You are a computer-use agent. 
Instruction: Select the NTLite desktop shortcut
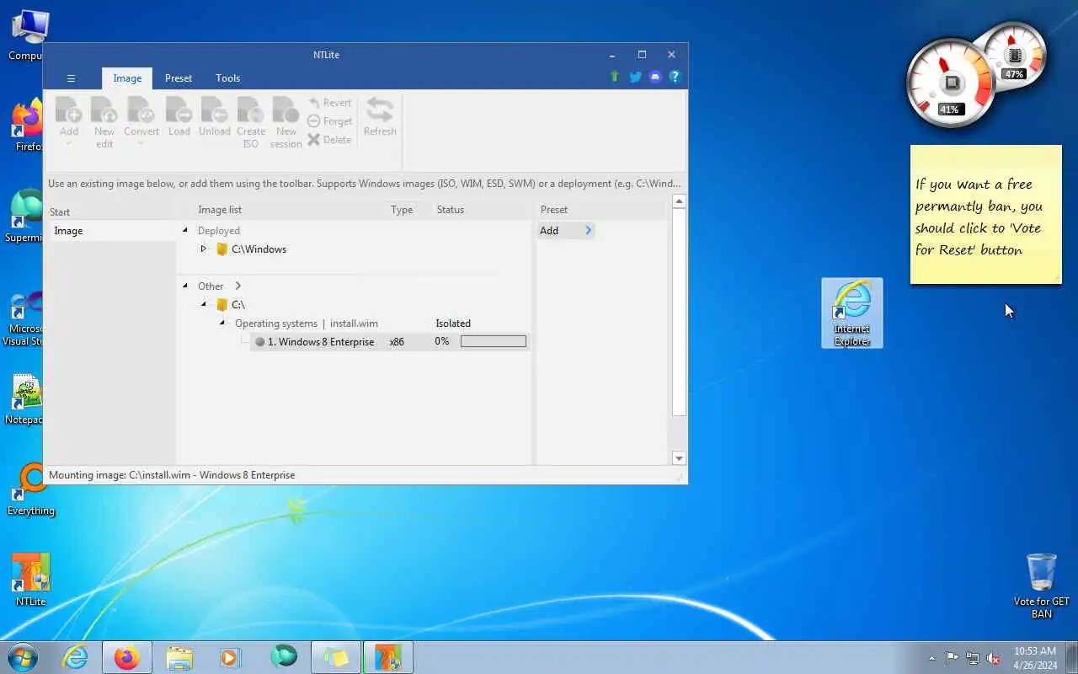tap(30, 580)
